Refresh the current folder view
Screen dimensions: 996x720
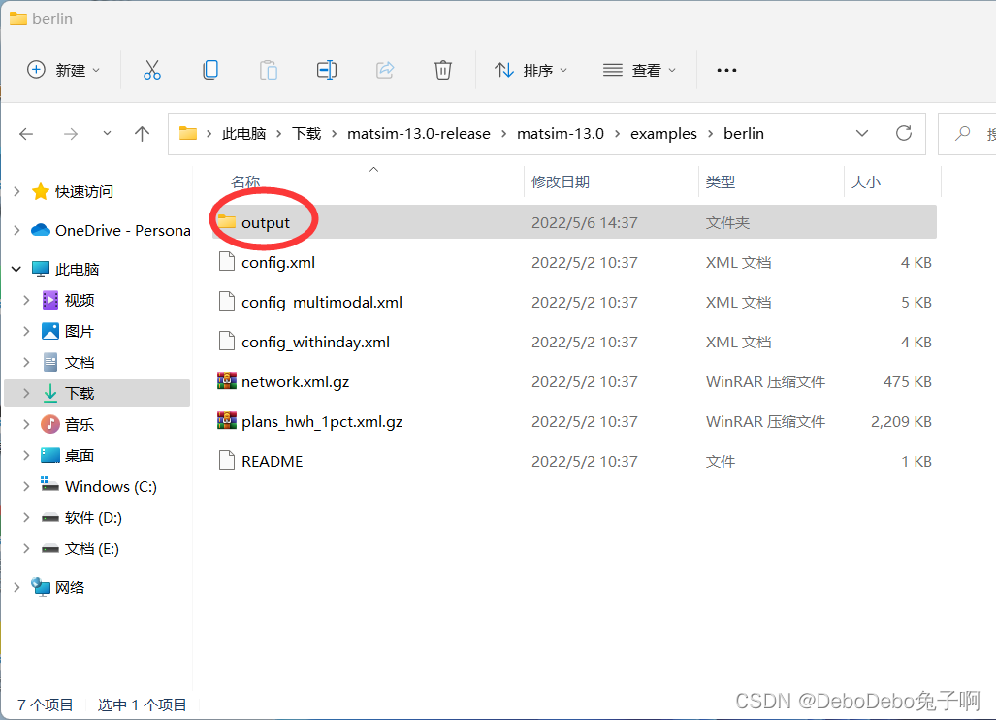(904, 133)
